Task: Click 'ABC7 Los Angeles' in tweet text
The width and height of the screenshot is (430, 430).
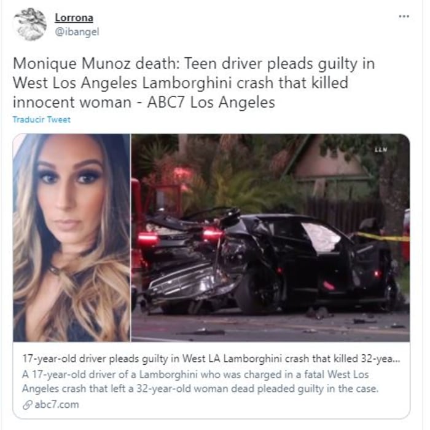Action: (x=211, y=102)
